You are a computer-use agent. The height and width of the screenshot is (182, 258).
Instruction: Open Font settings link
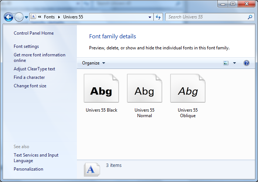pyautogui.click(x=26, y=46)
